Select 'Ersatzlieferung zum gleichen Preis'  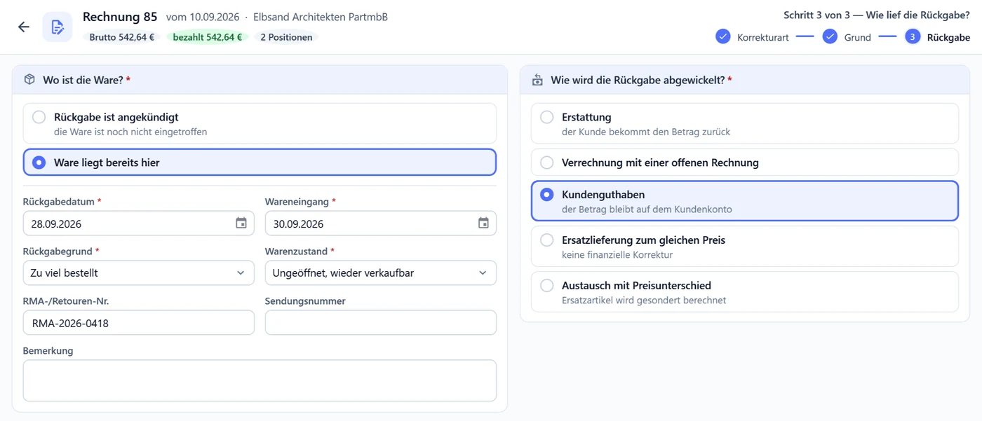(745, 247)
